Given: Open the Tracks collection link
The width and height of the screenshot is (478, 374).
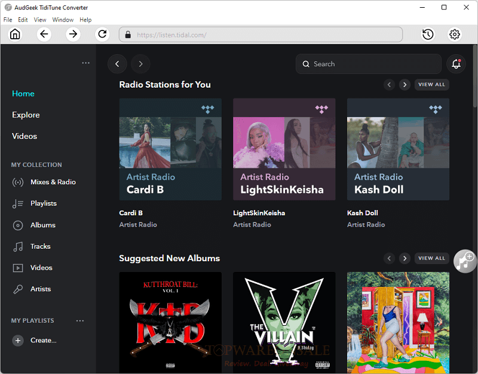Looking at the screenshot, I should coord(41,246).
